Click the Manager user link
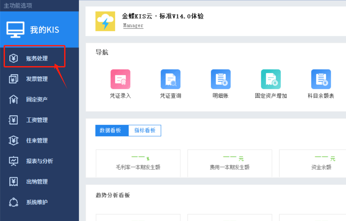The image size is (346, 221). 133,26
